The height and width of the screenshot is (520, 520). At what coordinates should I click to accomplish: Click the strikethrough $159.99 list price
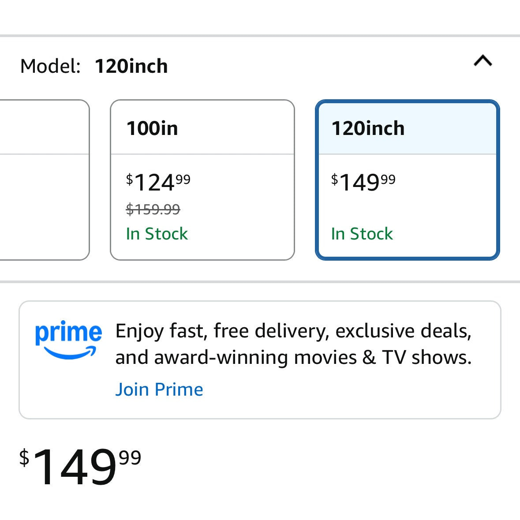coord(153,209)
